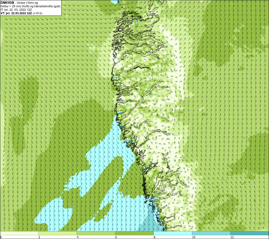Viewport: 269px width, 239px height.
Task: Click the legend scale label '2'
Action: (x=39, y=237)
